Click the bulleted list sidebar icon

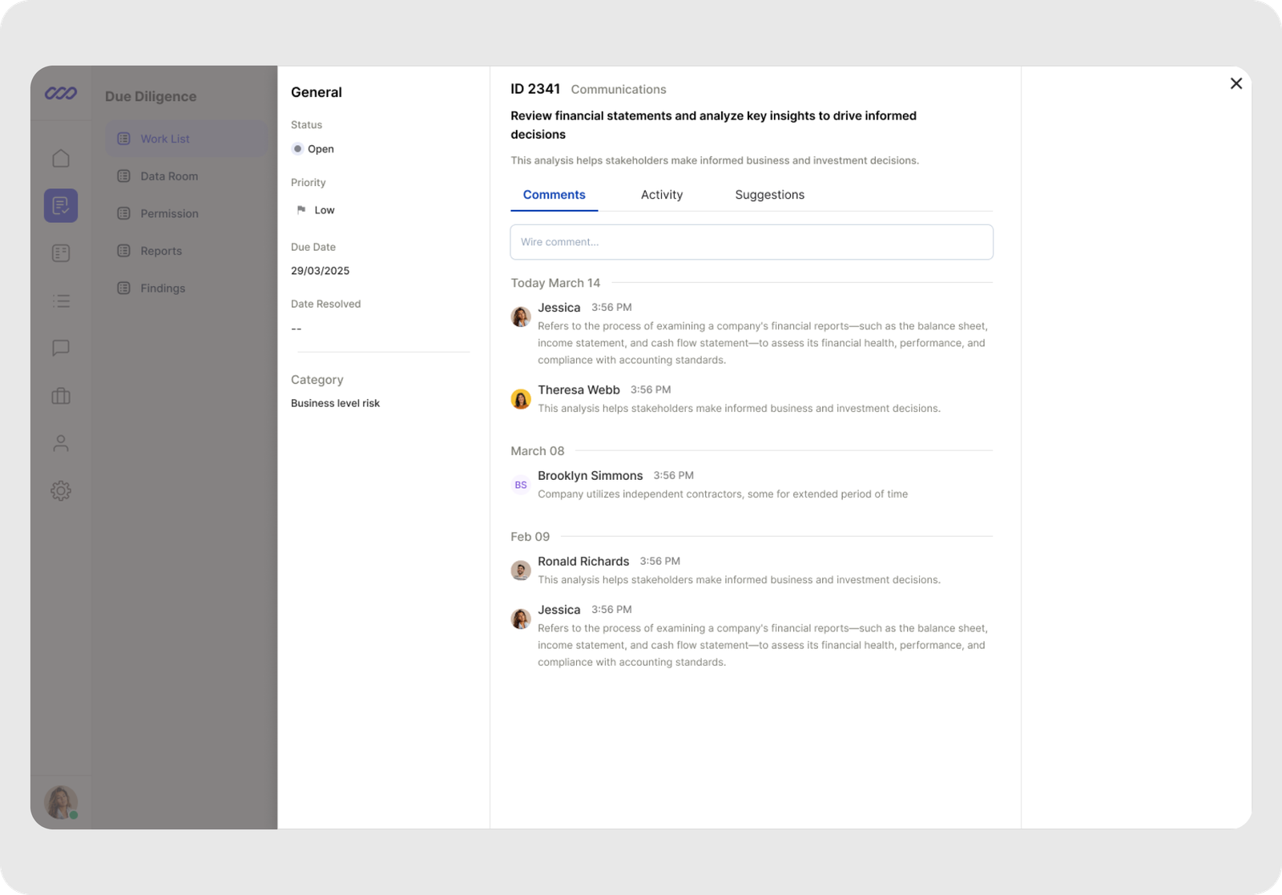pos(61,301)
